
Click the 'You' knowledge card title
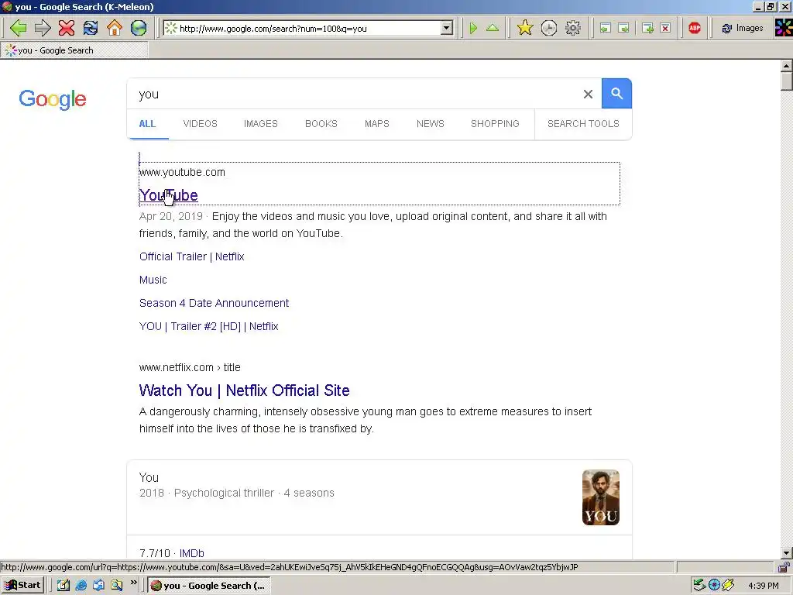coord(149,477)
